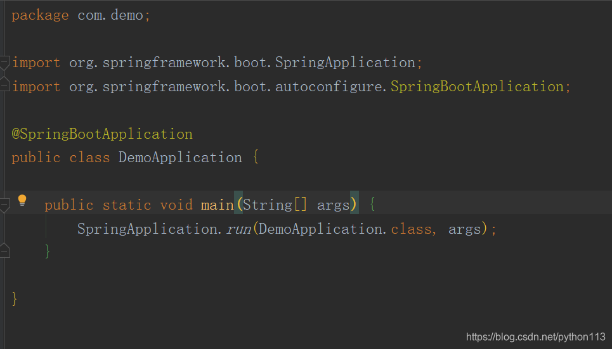Click com.demo package name
Image resolution: width=612 pixels, height=349 pixels.
(110, 15)
